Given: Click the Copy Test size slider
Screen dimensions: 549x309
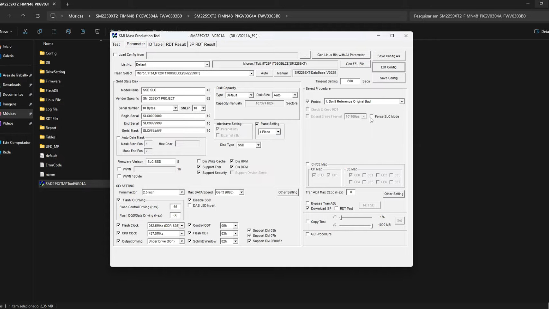Looking at the screenshot, I should pos(356,225).
